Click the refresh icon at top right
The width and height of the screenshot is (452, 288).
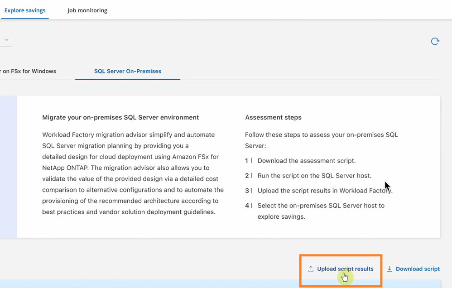click(x=435, y=42)
